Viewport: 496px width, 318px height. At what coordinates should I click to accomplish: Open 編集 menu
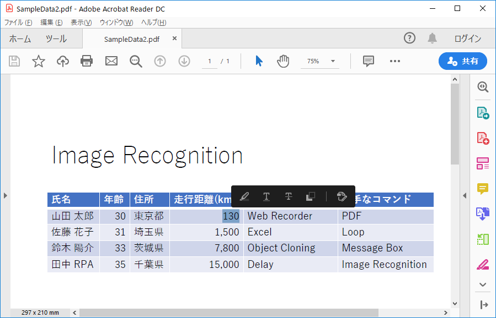51,23
